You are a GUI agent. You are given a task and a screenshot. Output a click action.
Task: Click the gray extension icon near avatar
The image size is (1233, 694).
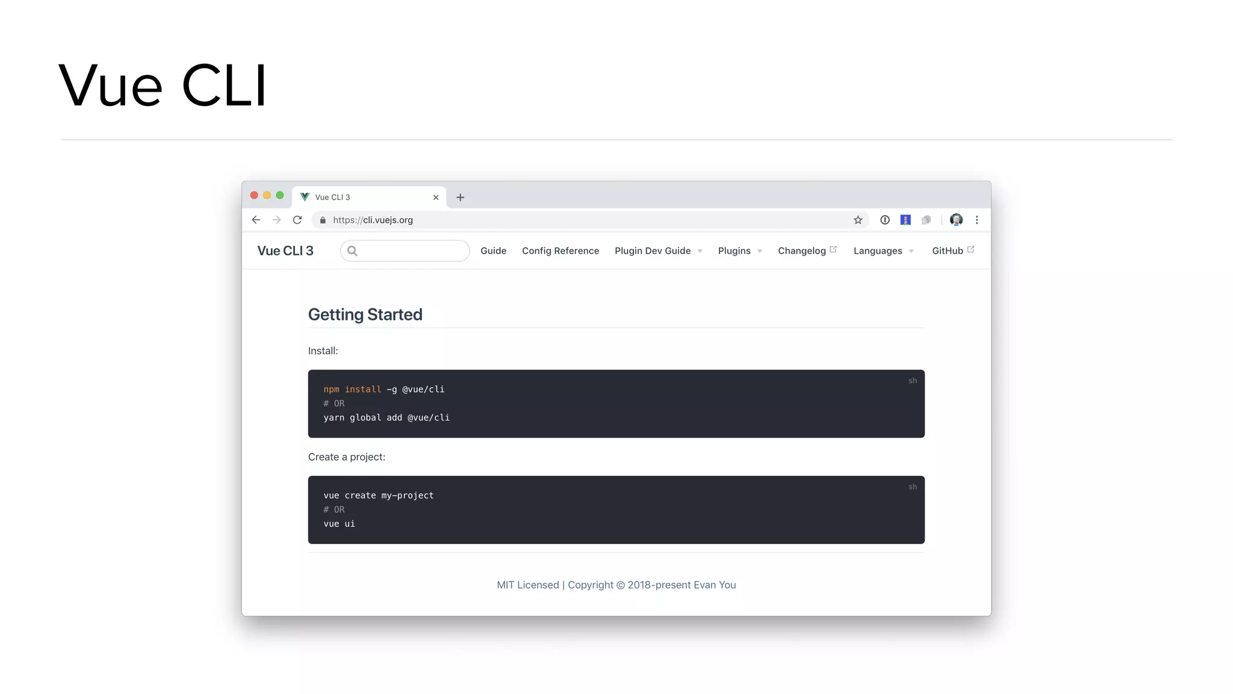point(926,220)
